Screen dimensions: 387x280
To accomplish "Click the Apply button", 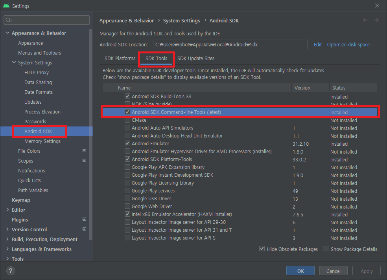I will click(x=367, y=271).
